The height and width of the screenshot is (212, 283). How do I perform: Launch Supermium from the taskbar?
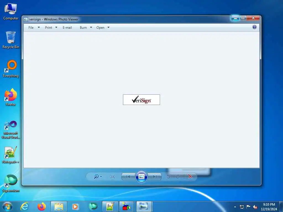coord(93,206)
